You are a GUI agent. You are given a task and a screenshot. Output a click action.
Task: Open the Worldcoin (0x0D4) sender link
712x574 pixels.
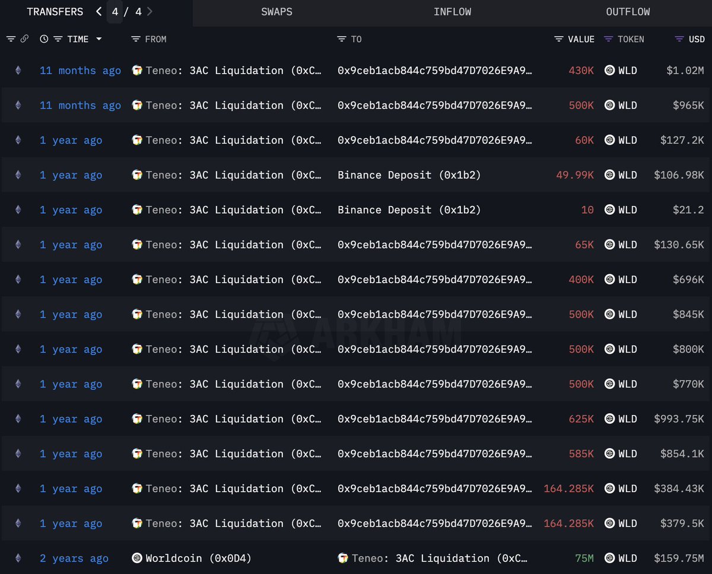coord(199,559)
